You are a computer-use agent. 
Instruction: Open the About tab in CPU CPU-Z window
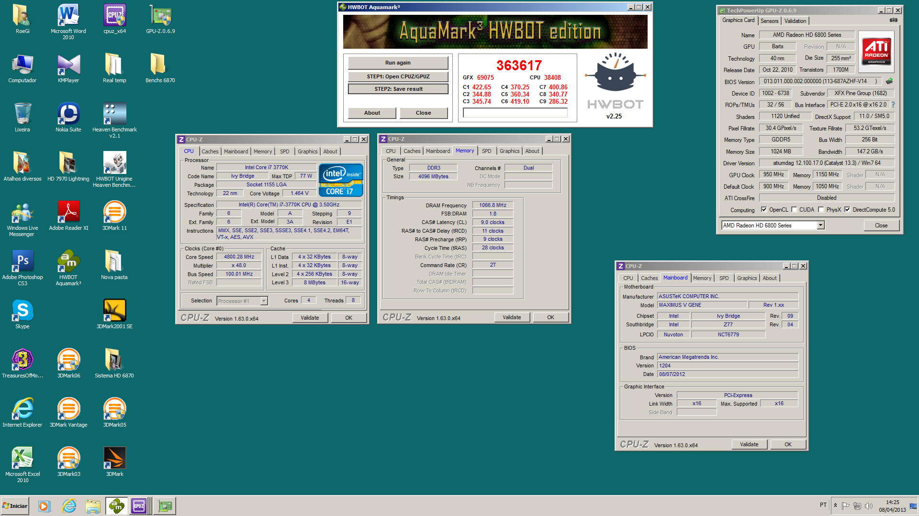pos(330,151)
